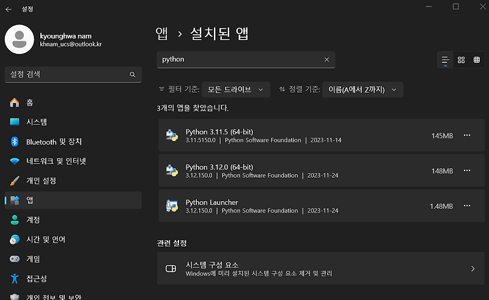Click the Python 3.11.5 app icon
The image size is (489, 300).
[172, 136]
